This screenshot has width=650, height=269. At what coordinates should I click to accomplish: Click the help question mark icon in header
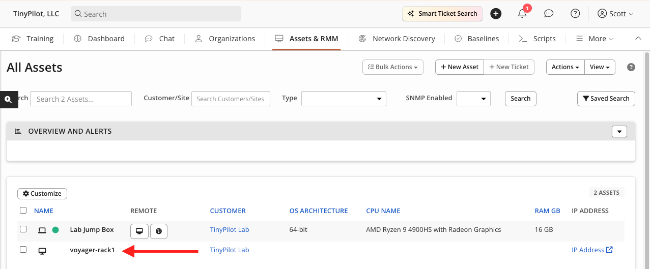coord(575,14)
